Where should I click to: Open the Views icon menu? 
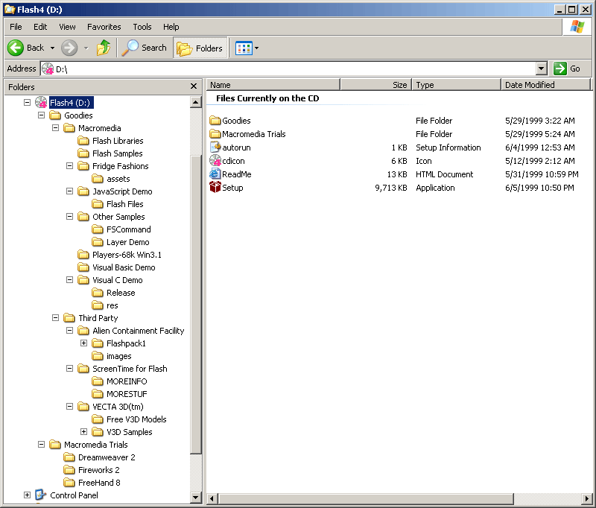coord(247,48)
